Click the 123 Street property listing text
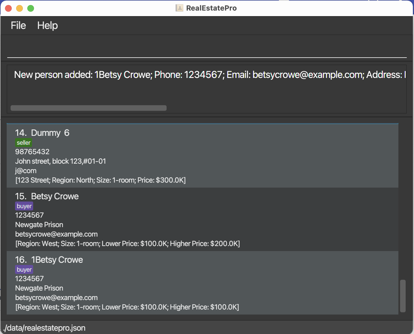This screenshot has width=414, height=334. [x=100, y=180]
